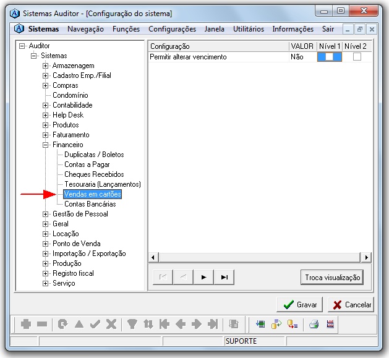389x358 pixels.
Task: Click the Troca visualização button
Action: click(332, 278)
